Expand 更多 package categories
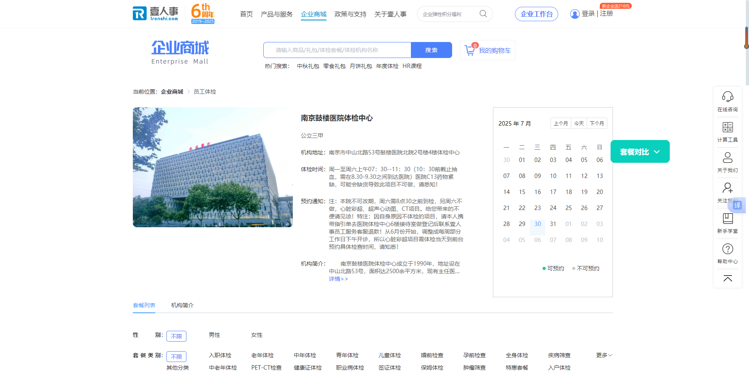This screenshot has height=374, width=749. point(604,355)
